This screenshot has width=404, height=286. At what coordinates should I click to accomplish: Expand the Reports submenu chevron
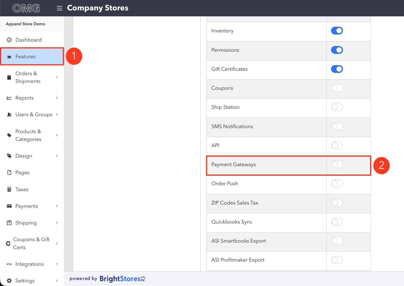point(57,98)
